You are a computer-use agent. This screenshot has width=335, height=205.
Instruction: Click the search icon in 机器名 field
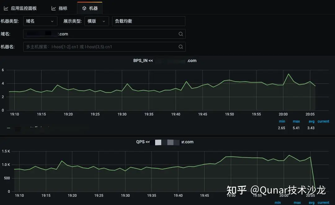click(181, 47)
